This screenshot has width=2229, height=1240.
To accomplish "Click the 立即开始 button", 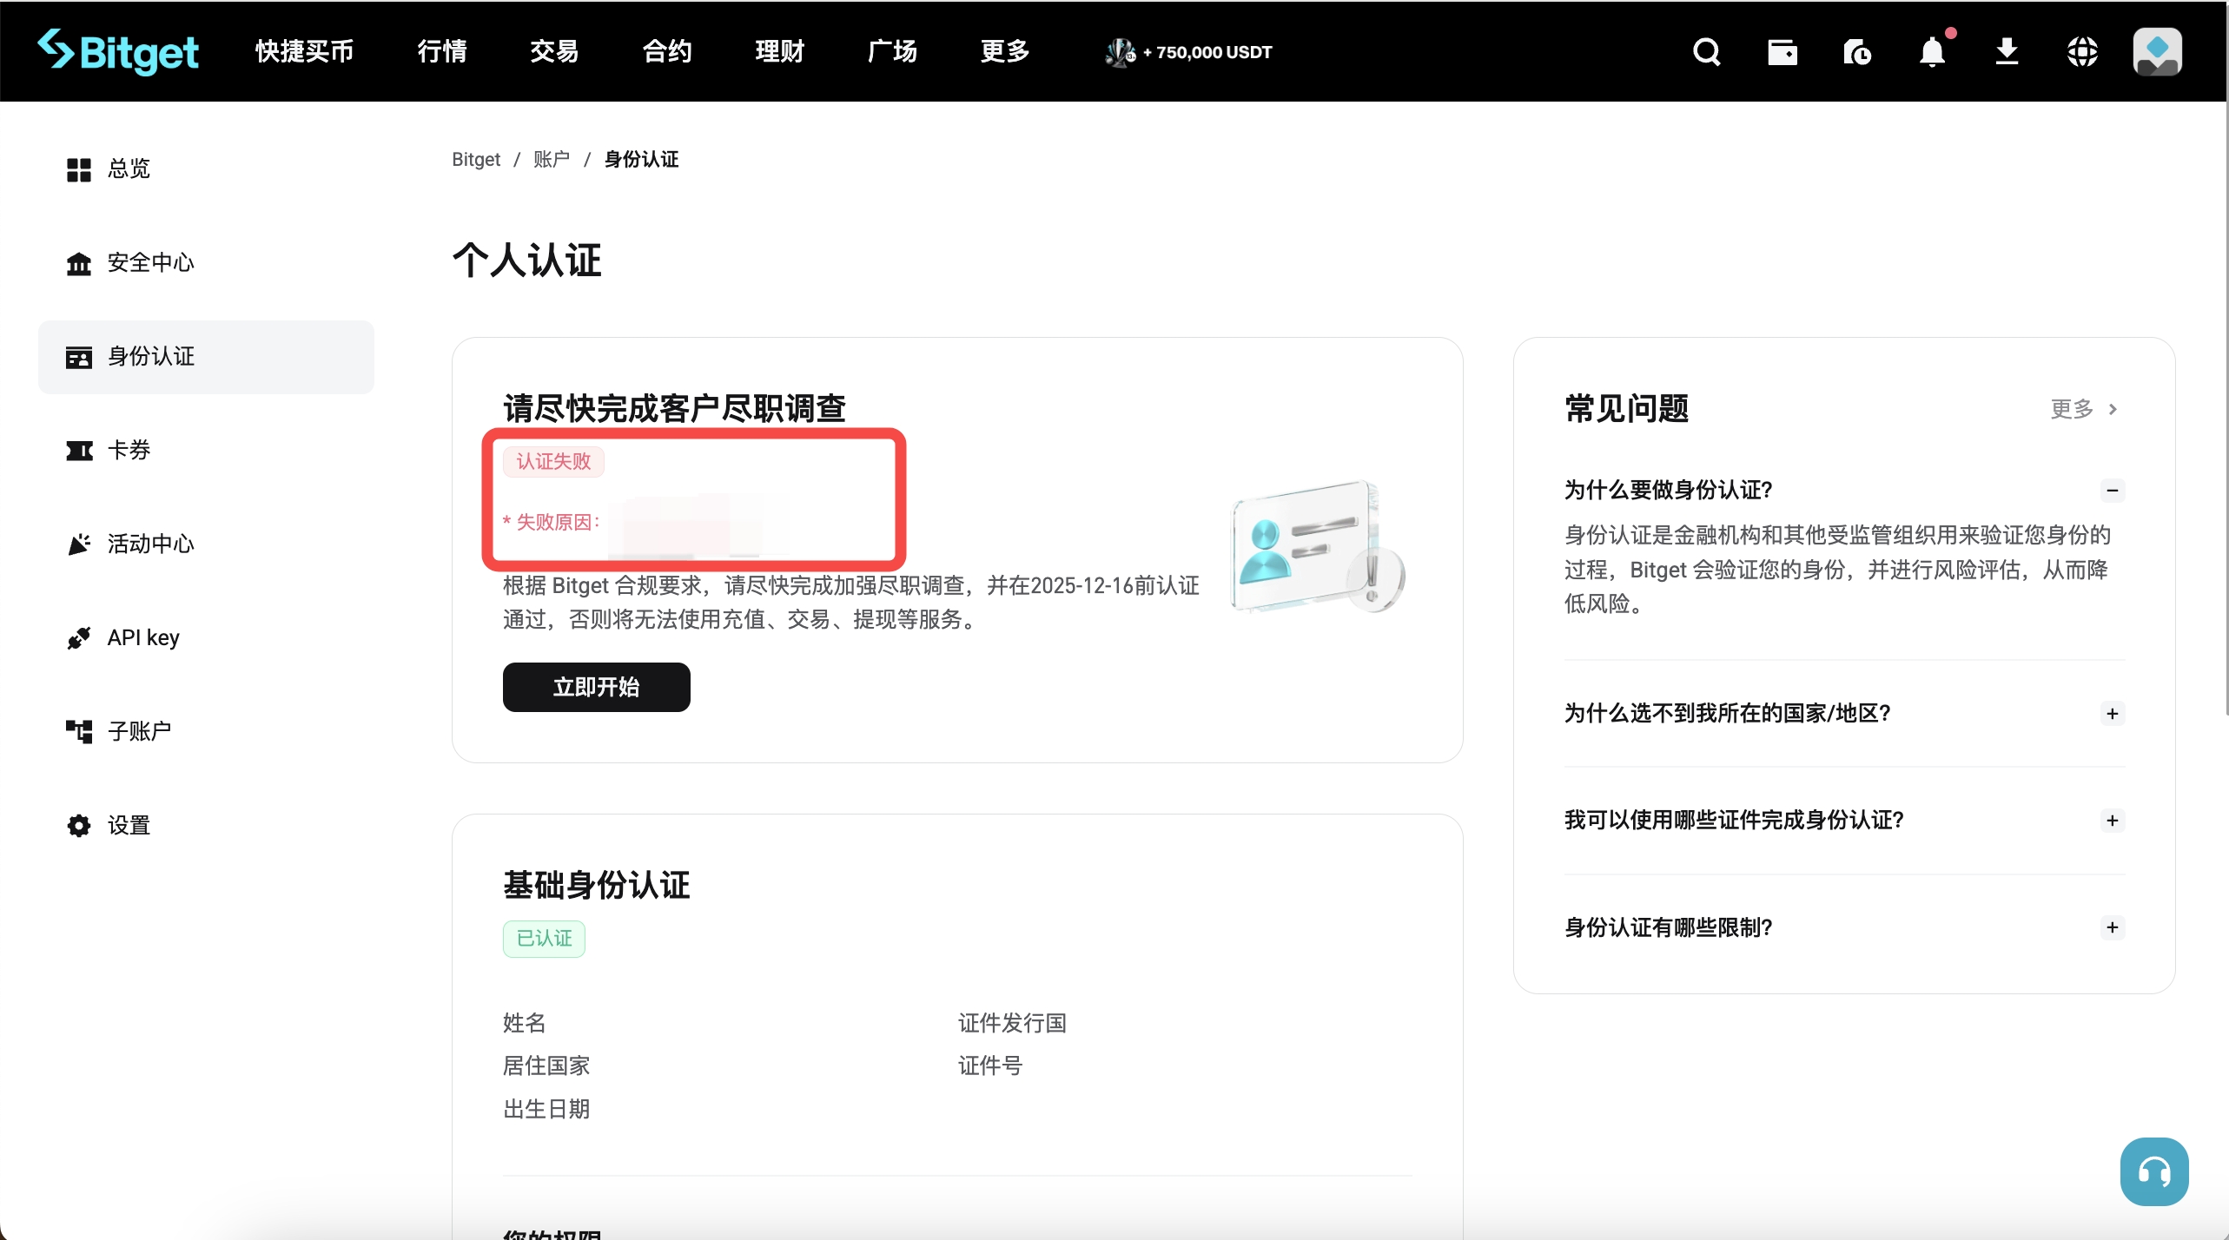I will (596, 686).
